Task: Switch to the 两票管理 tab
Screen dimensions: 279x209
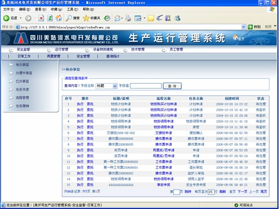Action: tap(53, 56)
